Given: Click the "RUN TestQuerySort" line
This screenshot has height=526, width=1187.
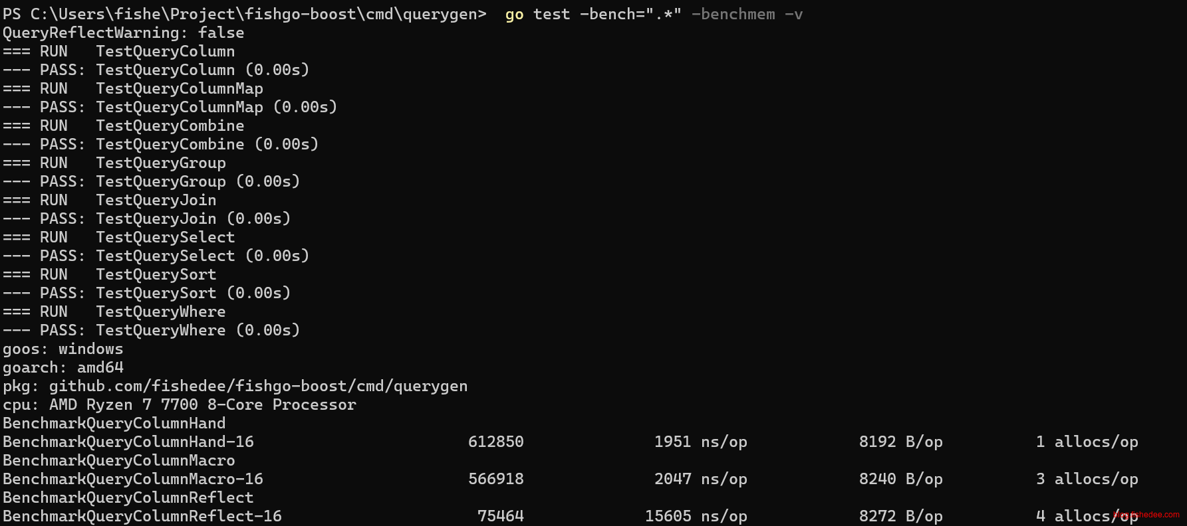Looking at the screenshot, I should click(109, 274).
